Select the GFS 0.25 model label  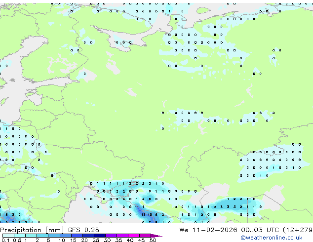pyautogui.click(x=83, y=230)
